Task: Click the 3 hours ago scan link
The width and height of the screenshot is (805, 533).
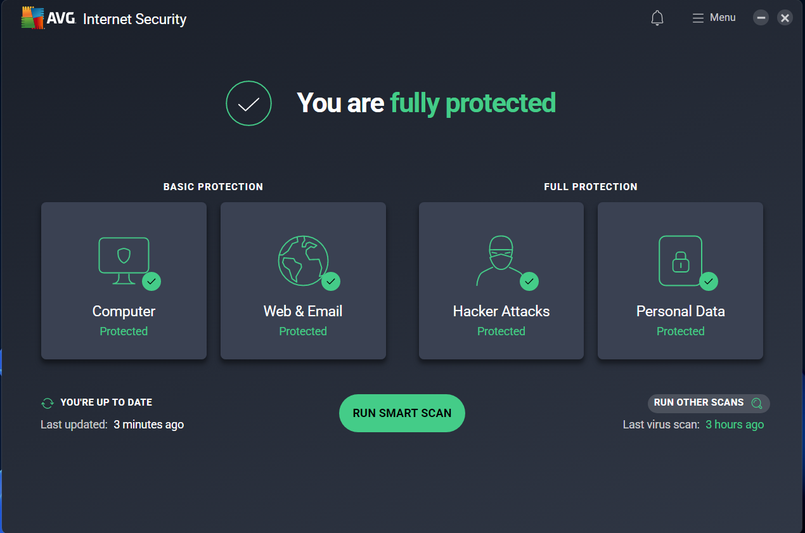Action: coord(735,425)
